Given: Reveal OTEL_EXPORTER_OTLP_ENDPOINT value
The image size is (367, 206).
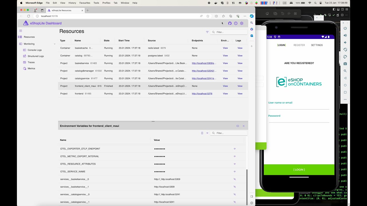Looking at the screenshot, I should pyautogui.click(x=235, y=149).
